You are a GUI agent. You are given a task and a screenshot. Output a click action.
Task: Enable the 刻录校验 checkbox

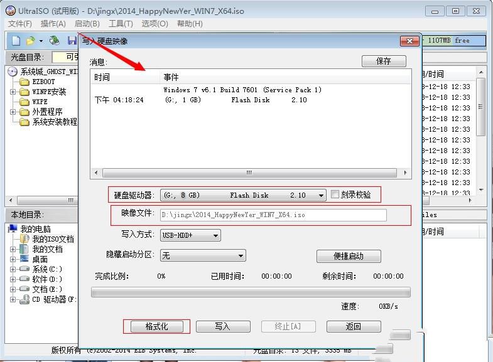tap(335, 194)
